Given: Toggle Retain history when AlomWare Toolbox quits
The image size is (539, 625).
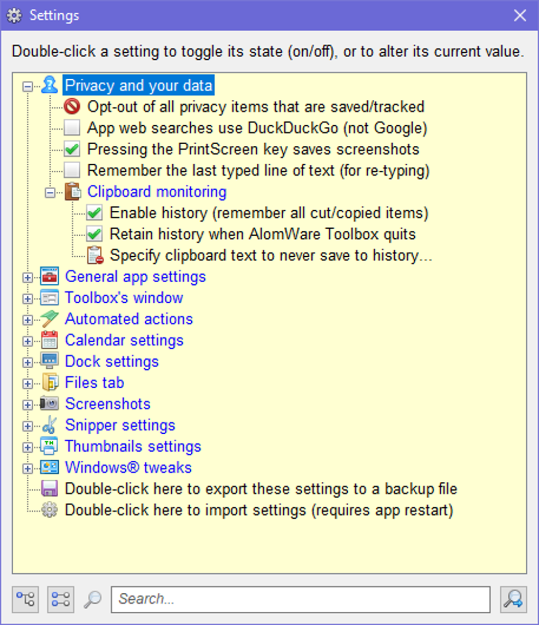Looking at the screenshot, I should click(x=94, y=234).
